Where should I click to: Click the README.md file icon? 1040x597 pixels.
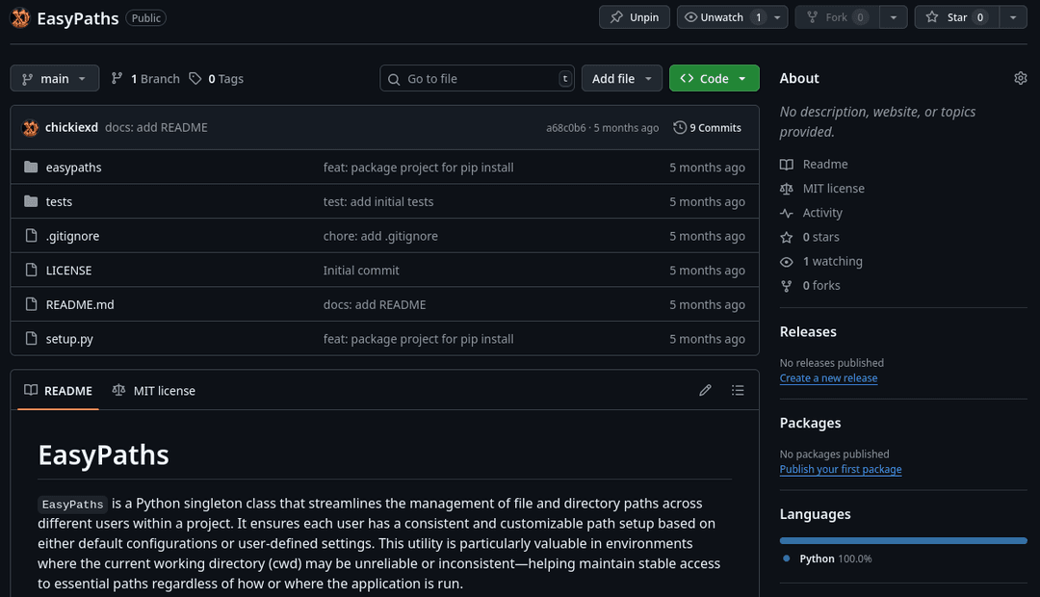[x=31, y=304]
